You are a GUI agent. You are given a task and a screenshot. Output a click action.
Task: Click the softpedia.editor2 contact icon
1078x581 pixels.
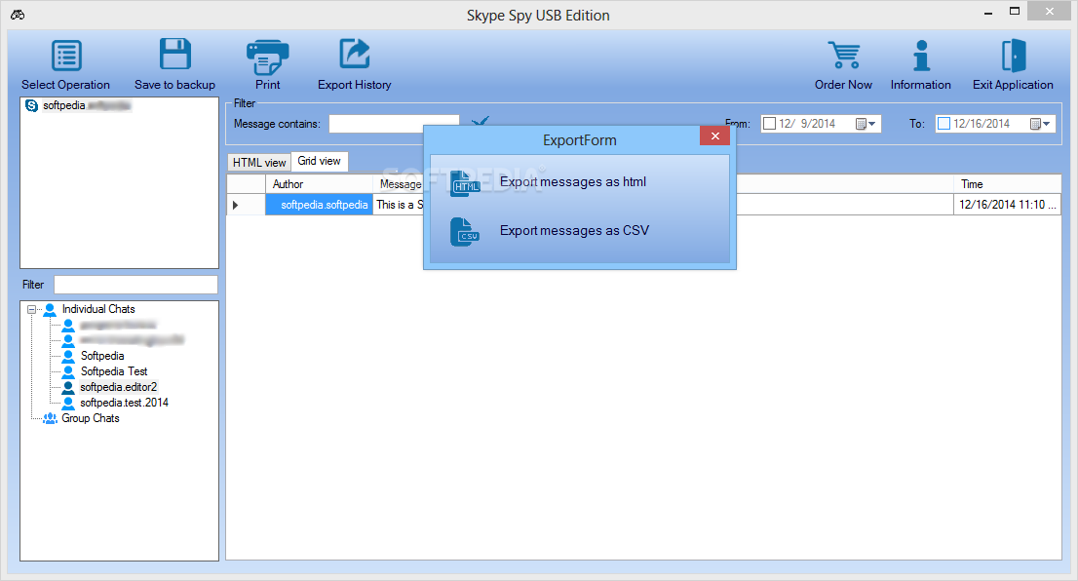(69, 387)
